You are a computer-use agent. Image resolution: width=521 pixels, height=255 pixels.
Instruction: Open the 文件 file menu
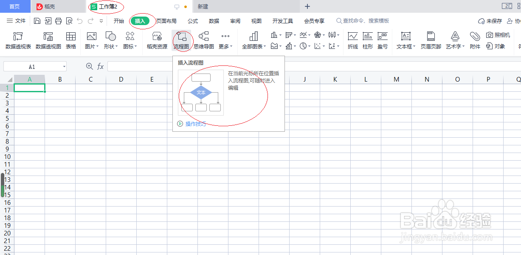click(x=16, y=21)
